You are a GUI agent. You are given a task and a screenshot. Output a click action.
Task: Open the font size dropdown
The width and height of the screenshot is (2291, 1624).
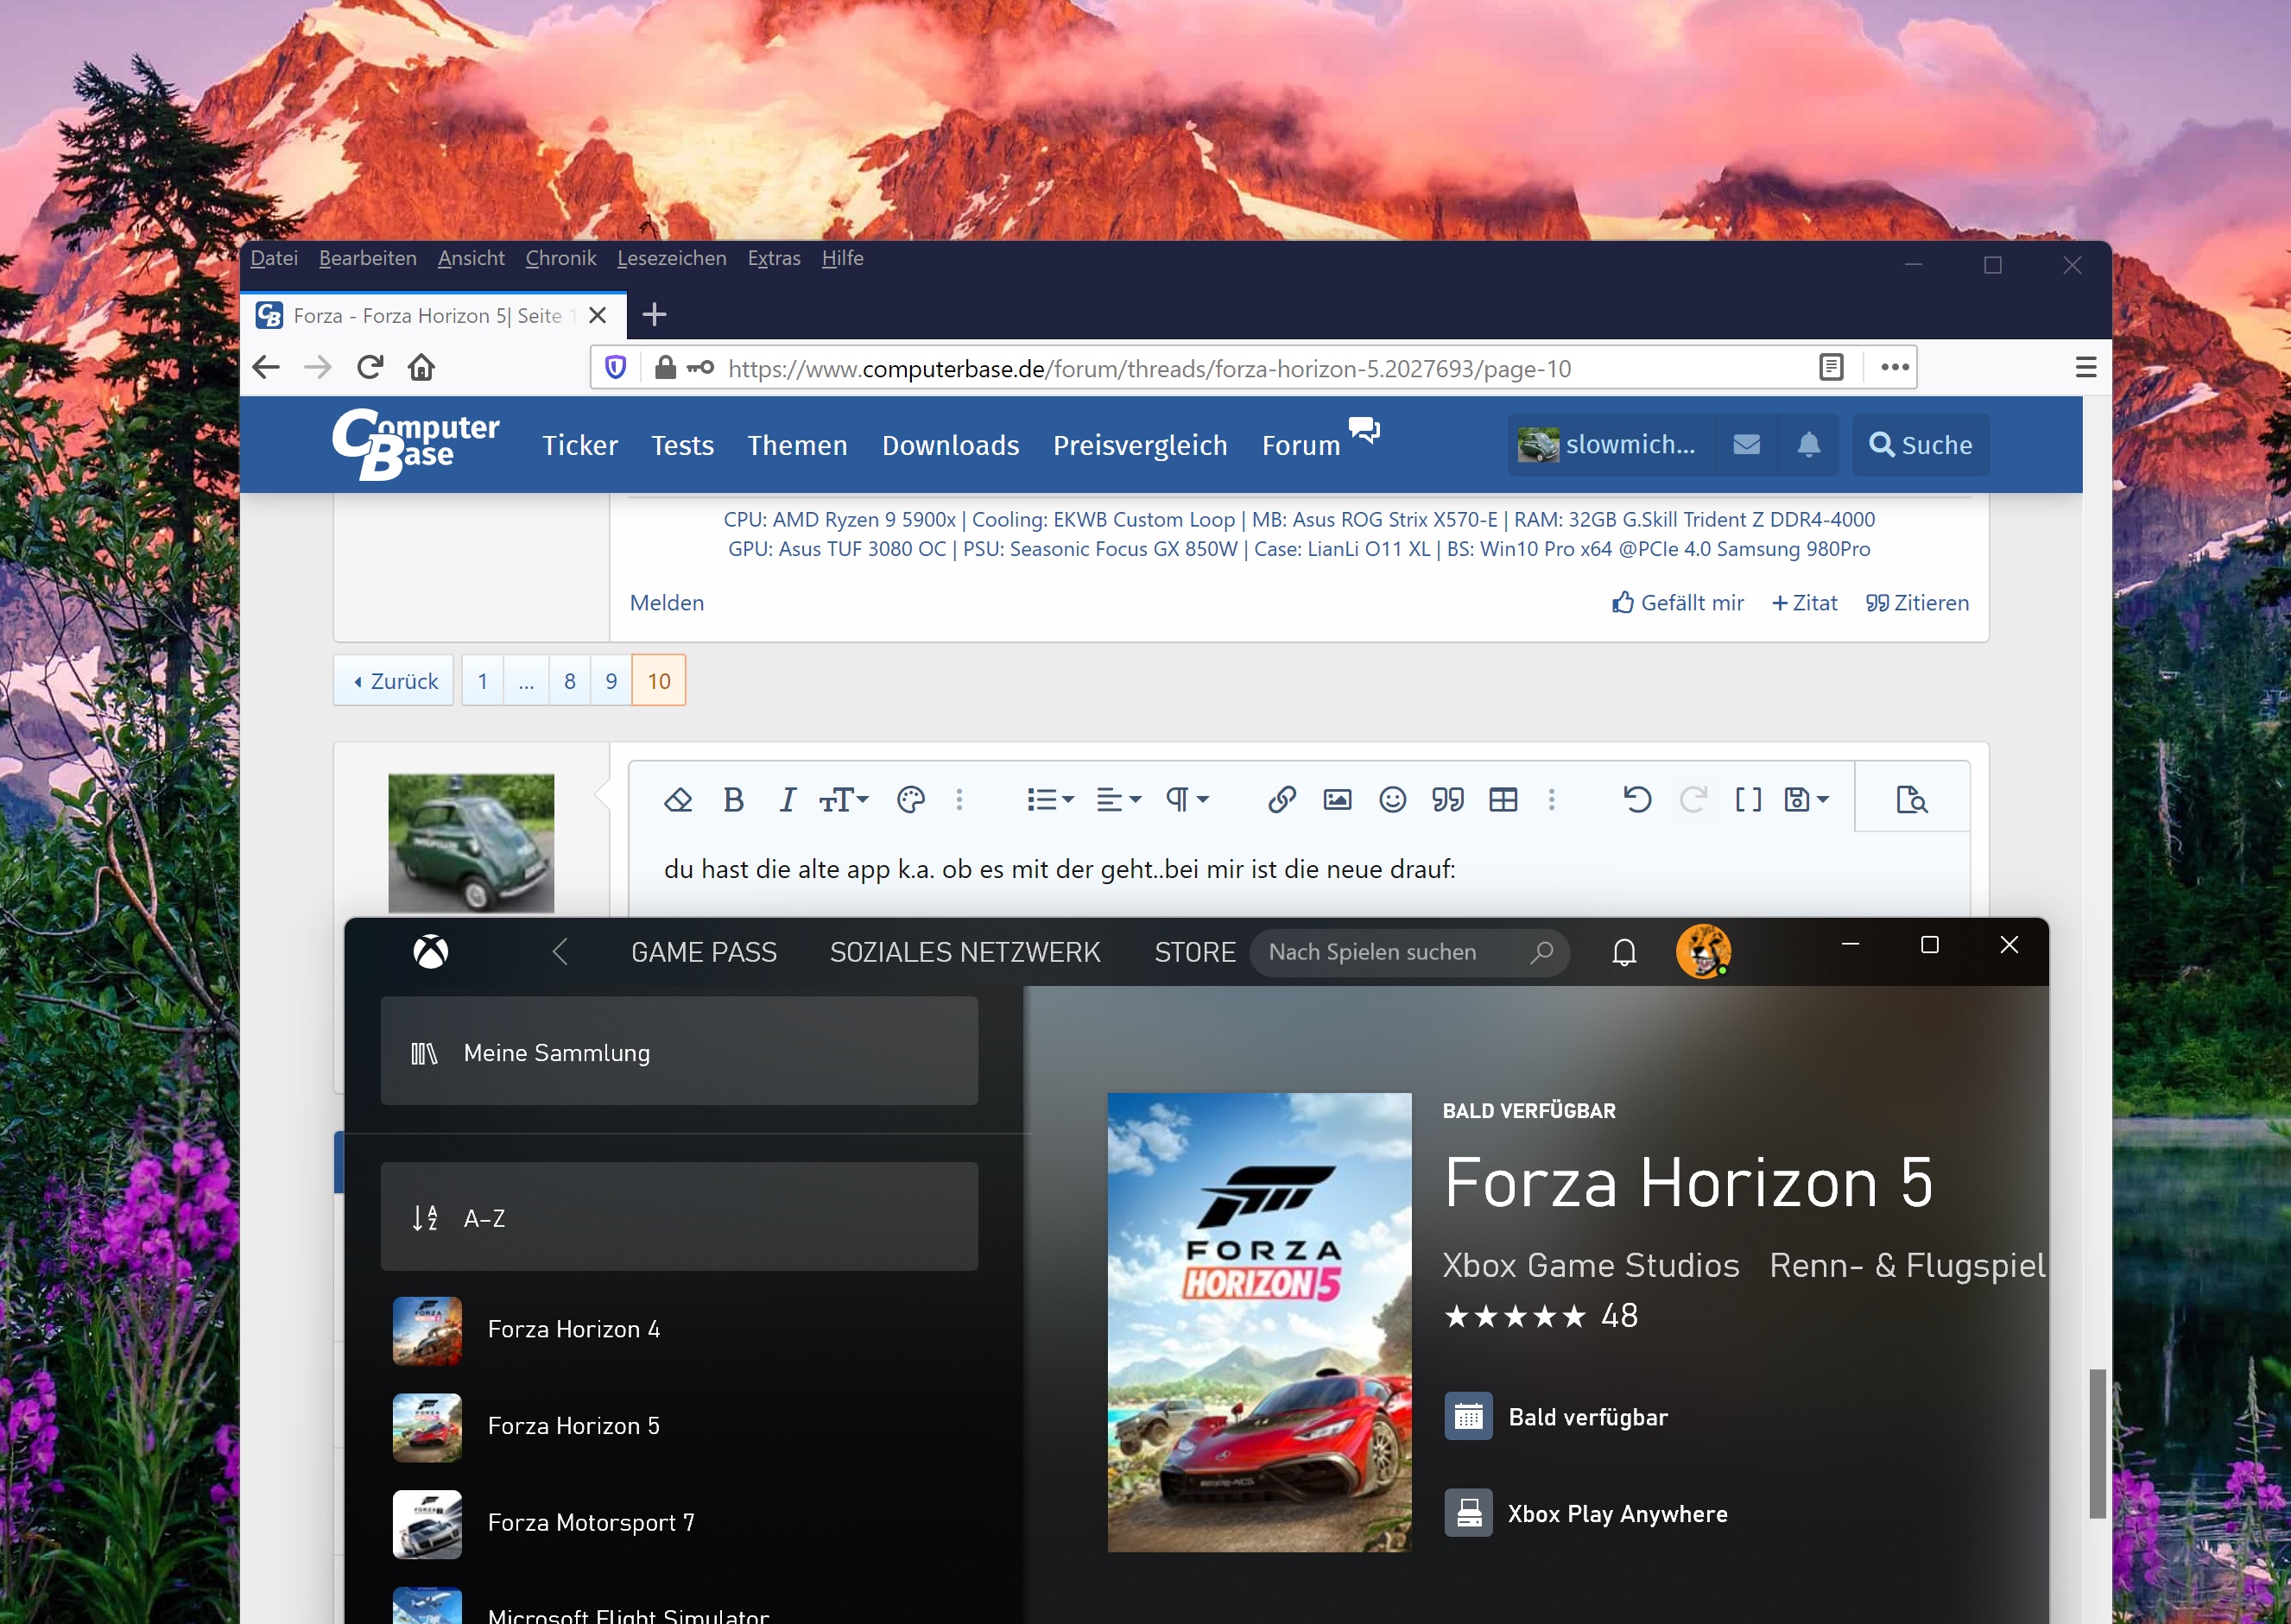coord(843,799)
